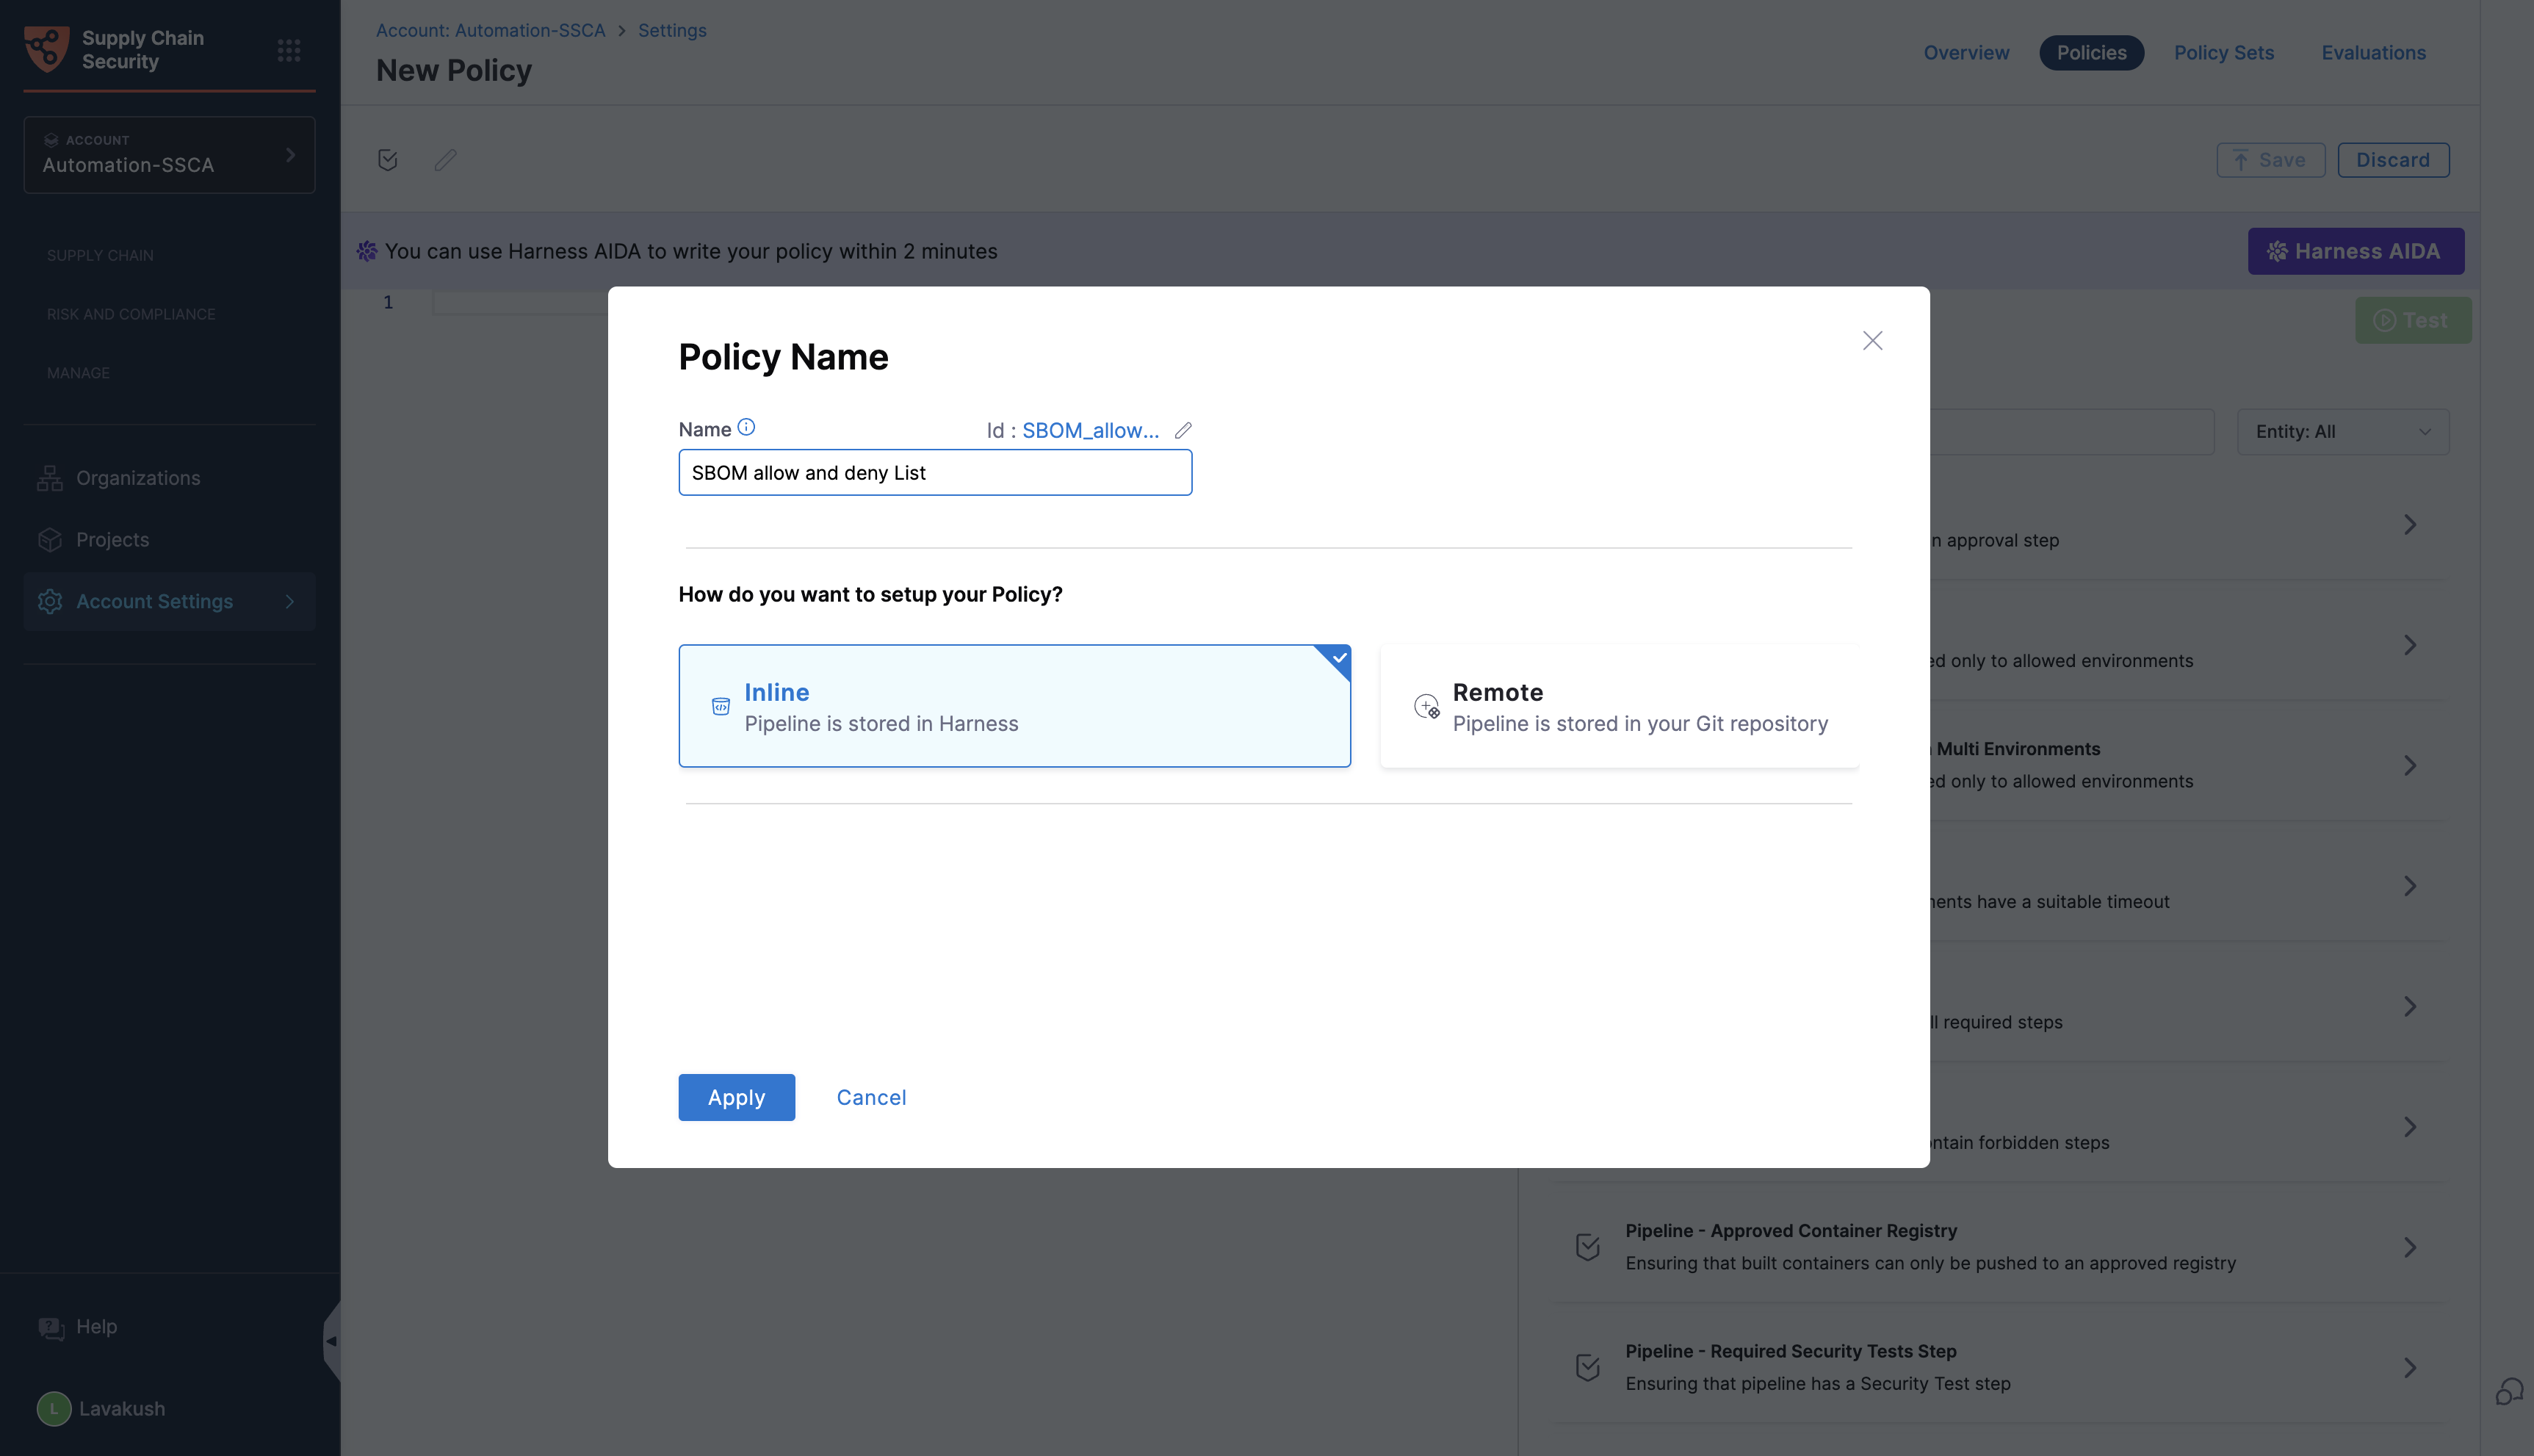Click the Projects icon in the sidebar
This screenshot has width=2534, height=1456.
click(50, 539)
